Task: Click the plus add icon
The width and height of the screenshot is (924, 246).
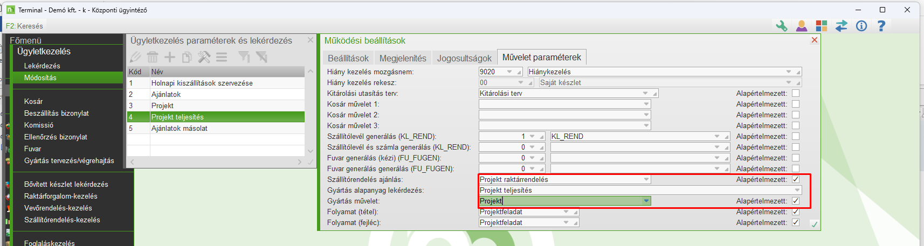Action: click(170, 57)
